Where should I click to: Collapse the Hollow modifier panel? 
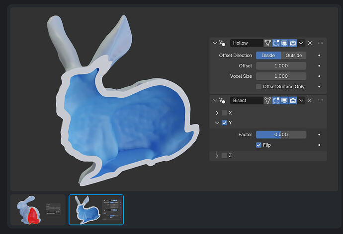click(x=215, y=43)
